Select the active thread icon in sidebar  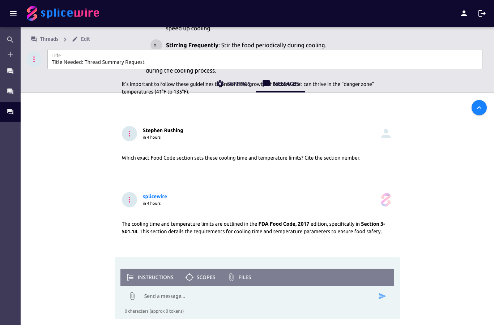point(10,112)
